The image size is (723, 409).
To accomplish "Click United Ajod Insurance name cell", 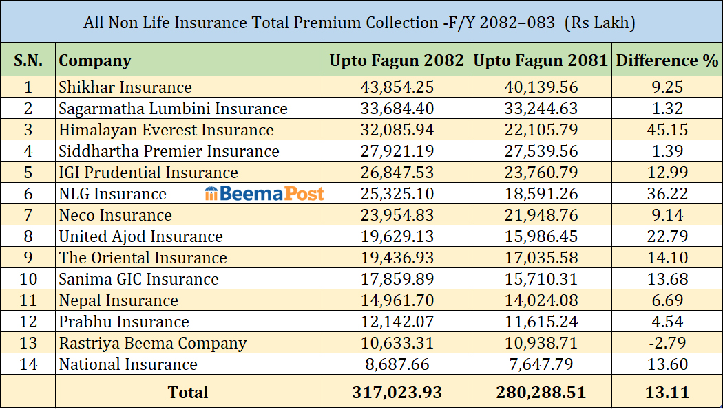I will click(140, 236).
